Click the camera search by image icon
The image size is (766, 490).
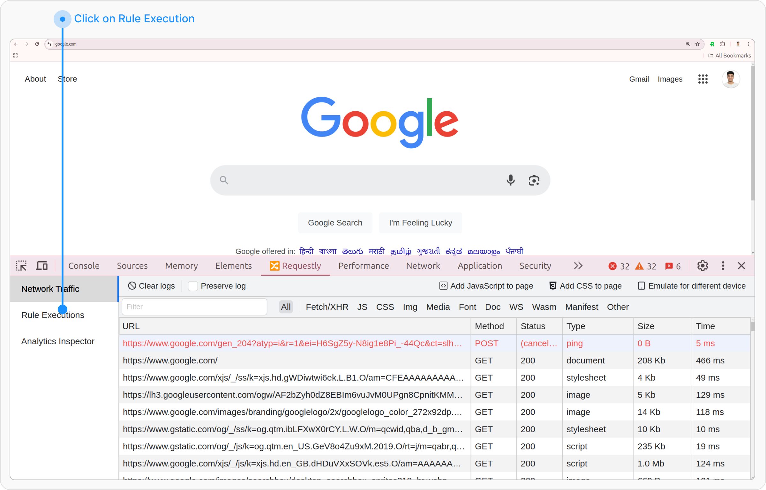534,180
